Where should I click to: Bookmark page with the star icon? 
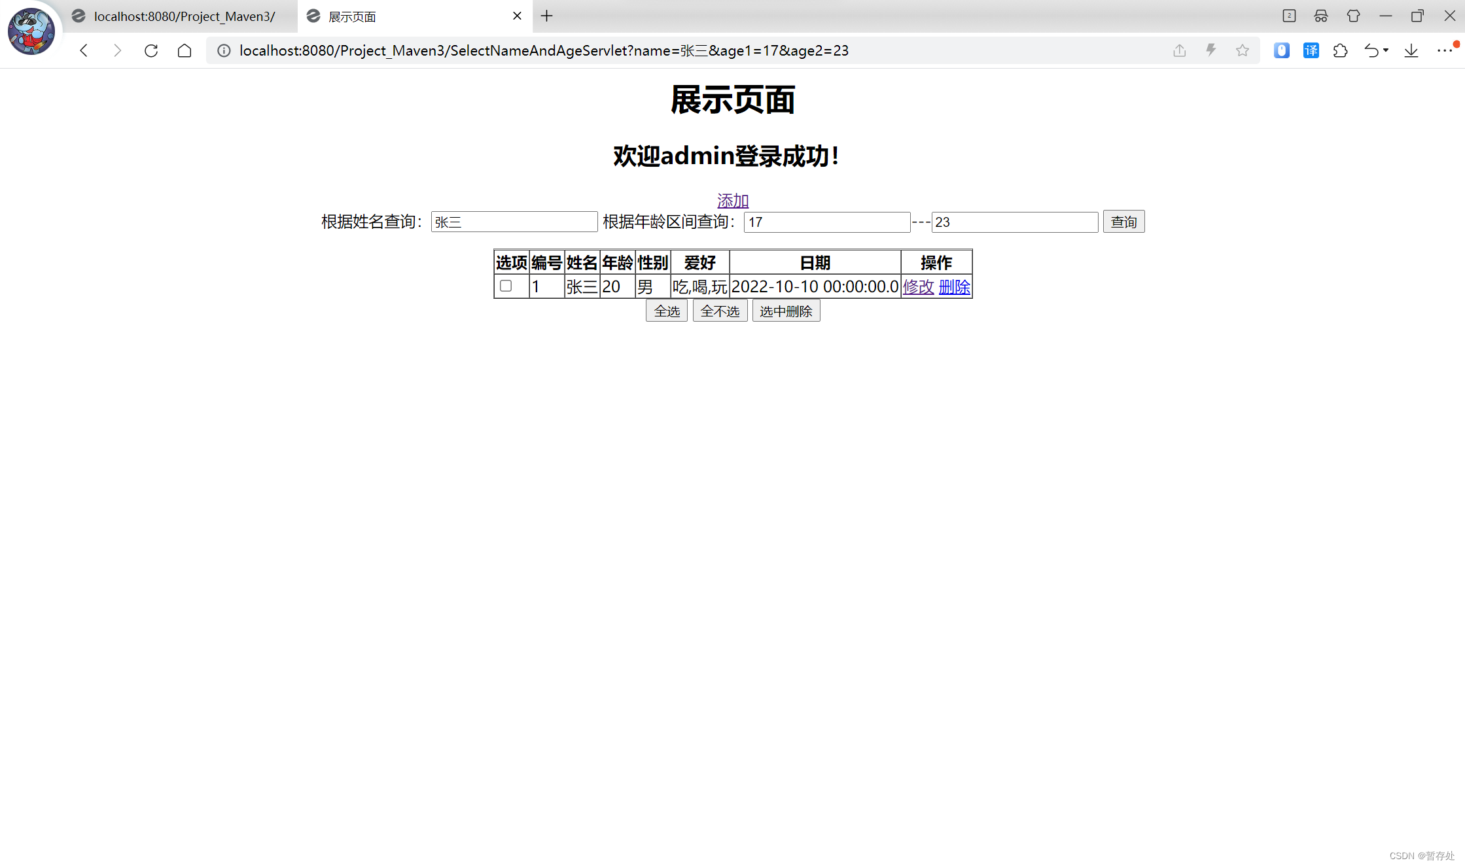1242,50
